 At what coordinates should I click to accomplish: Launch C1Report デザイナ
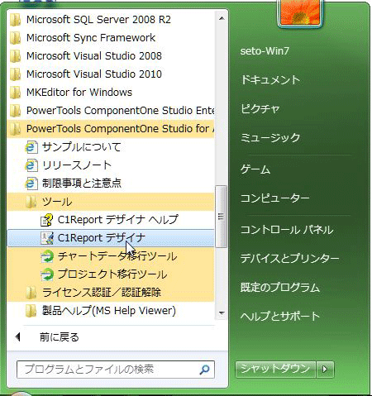(111, 238)
